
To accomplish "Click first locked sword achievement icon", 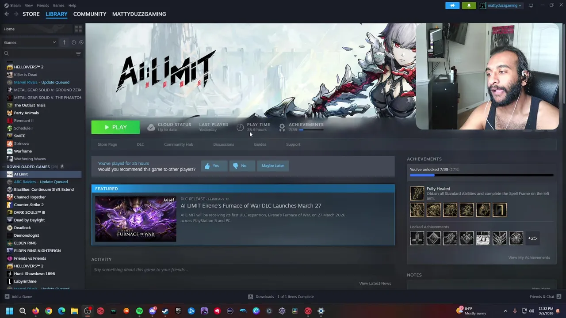I will coord(417,238).
